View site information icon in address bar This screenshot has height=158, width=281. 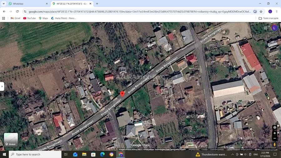(x=25, y=12)
